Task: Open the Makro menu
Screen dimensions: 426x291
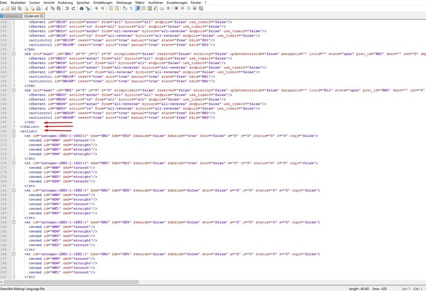Action: pyautogui.click(x=140, y=2)
